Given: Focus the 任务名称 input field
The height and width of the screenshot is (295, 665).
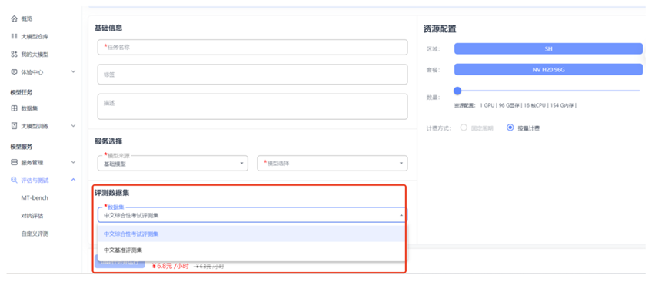Looking at the screenshot, I should point(252,47).
